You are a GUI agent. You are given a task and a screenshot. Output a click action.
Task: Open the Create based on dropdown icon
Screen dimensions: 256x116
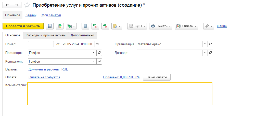pos(71,26)
